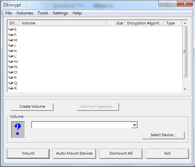Open the Volumes menu
Image resolution: width=195 pixels, height=167 pixels.
[x=25, y=13]
